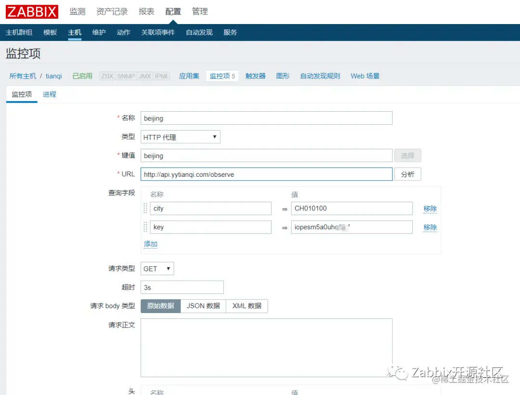Grab the drag handle beside the city field
This screenshot has height=395, width=520.
(145, 208)
